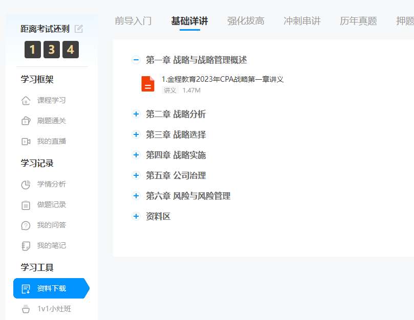Click the 1v1小灶班 icon

(x=26, y=309)
